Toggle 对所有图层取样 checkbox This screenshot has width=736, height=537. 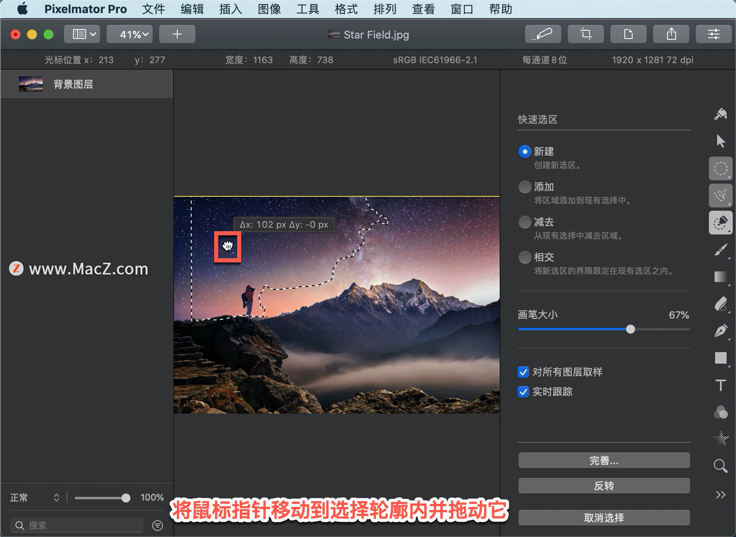523,372
